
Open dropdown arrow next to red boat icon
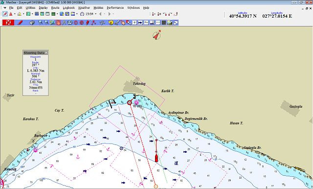(15, 14)
